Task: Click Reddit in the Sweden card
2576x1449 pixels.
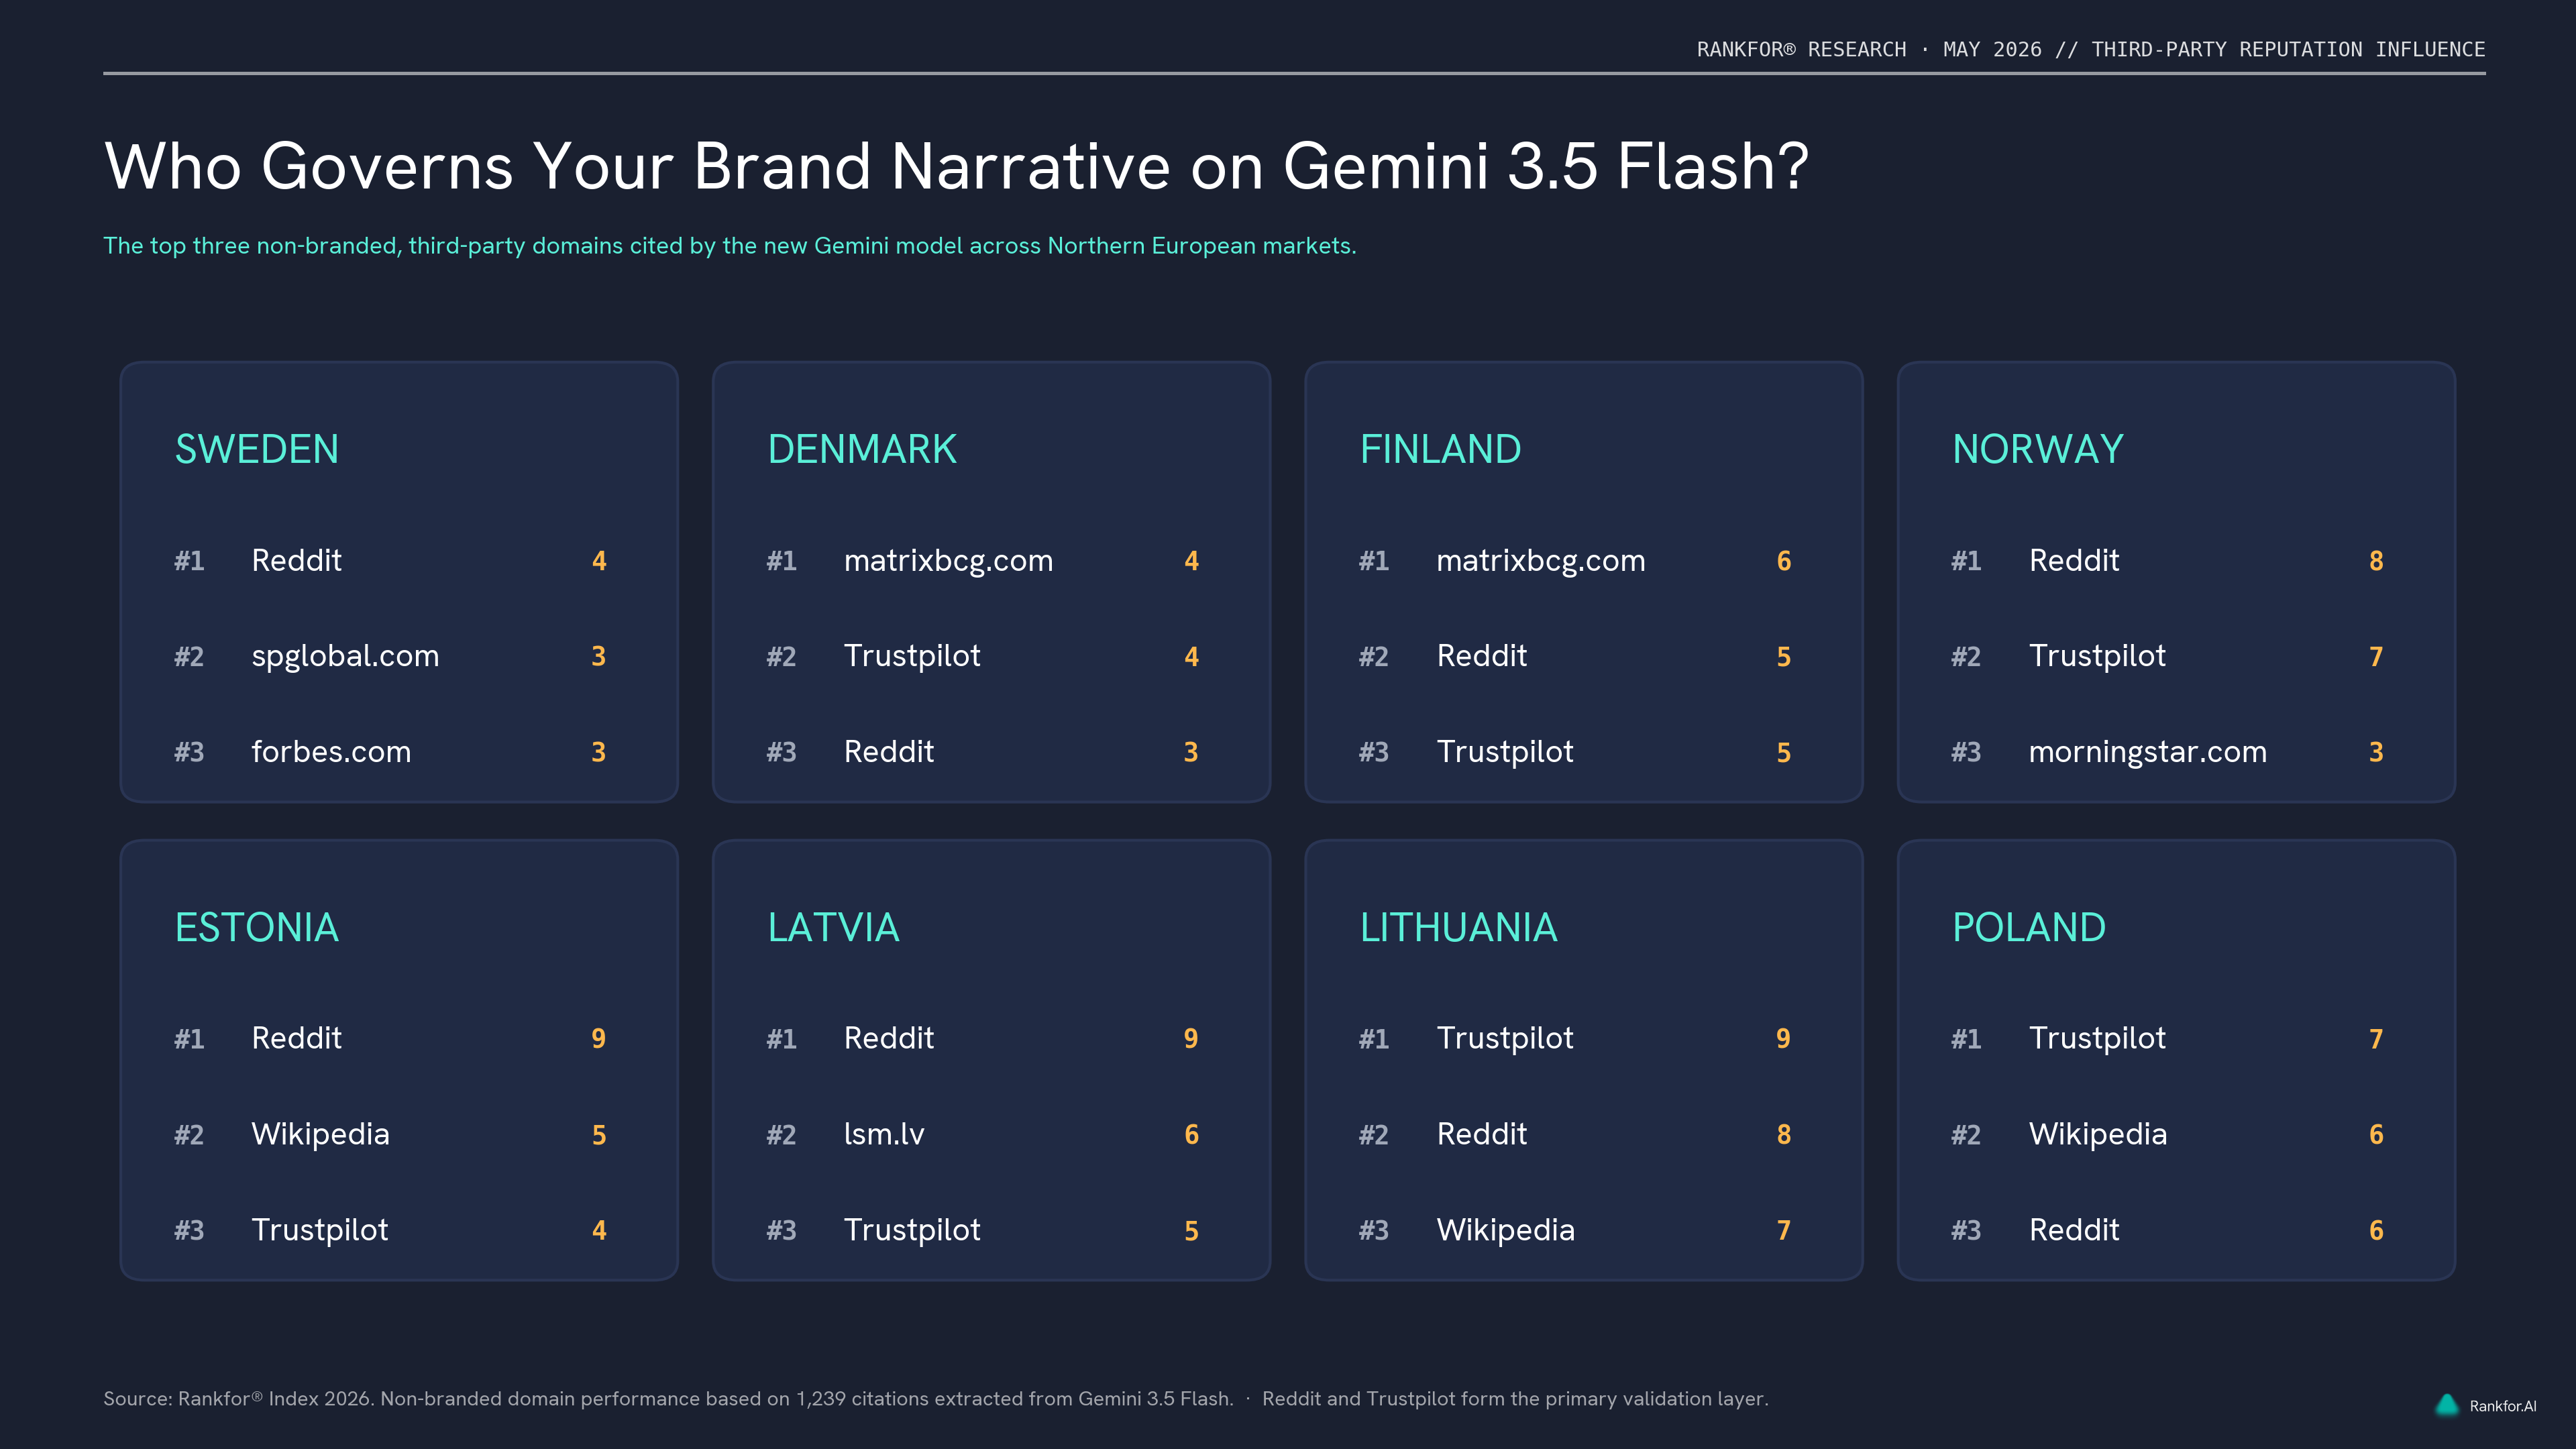Action: [x=296, y=560]
